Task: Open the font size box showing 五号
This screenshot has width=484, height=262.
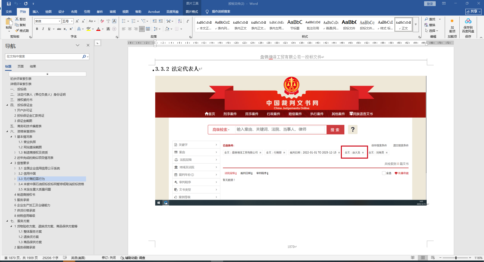Action: [67, 21]
